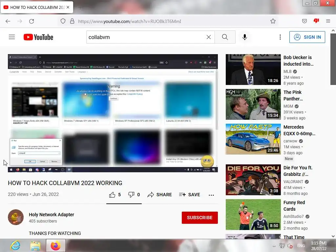This screenshot has height=252, width=336.
Task: Open YouTube settings three-dot menu
Action: [280, 37]
